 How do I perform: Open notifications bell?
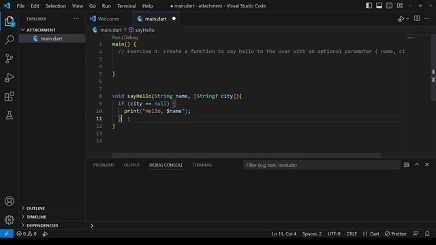(427, 234)
